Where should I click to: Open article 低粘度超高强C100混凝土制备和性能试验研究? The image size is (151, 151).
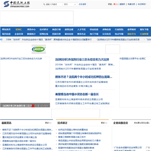80,133
